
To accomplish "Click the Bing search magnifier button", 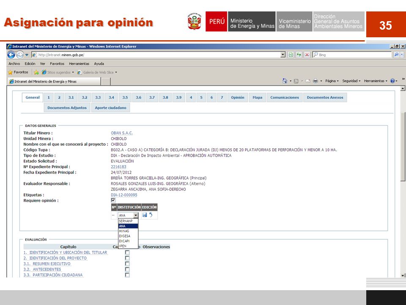I will tap(396, 55).
